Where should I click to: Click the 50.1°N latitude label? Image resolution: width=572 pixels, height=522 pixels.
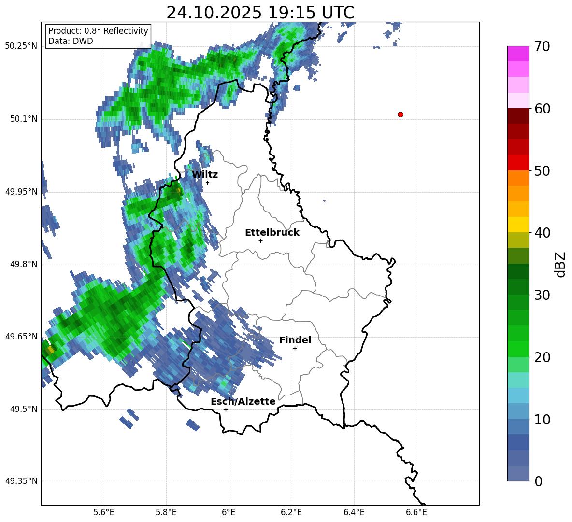[x=24, y=119]
